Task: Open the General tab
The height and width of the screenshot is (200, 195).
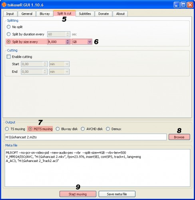Action: pyautogui.click(x=27, y=14)
